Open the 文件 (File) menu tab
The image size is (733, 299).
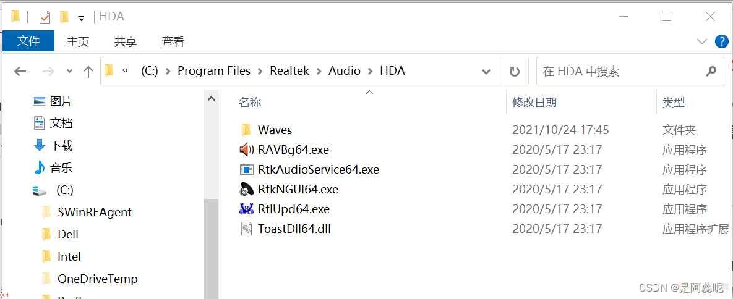pos(28,41)
